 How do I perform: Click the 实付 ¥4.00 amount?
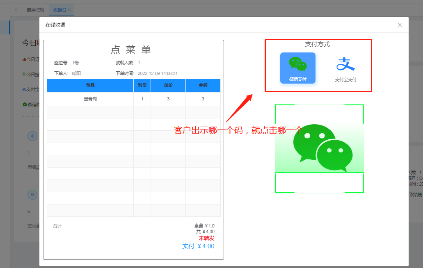click(198, 246)
